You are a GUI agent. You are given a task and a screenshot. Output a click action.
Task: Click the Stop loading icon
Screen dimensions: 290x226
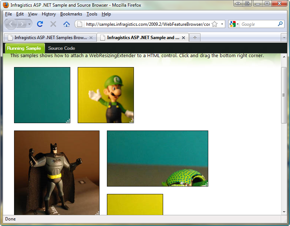[x=53, y=24]
